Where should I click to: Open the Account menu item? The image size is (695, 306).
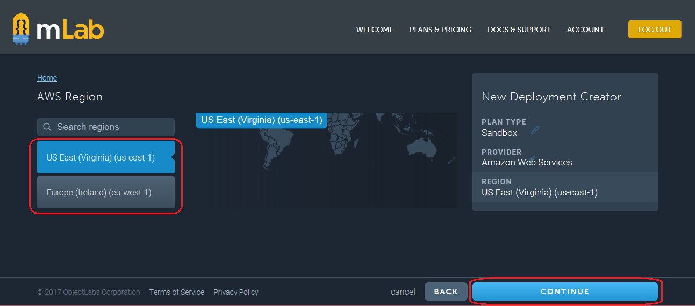point(585,30)
